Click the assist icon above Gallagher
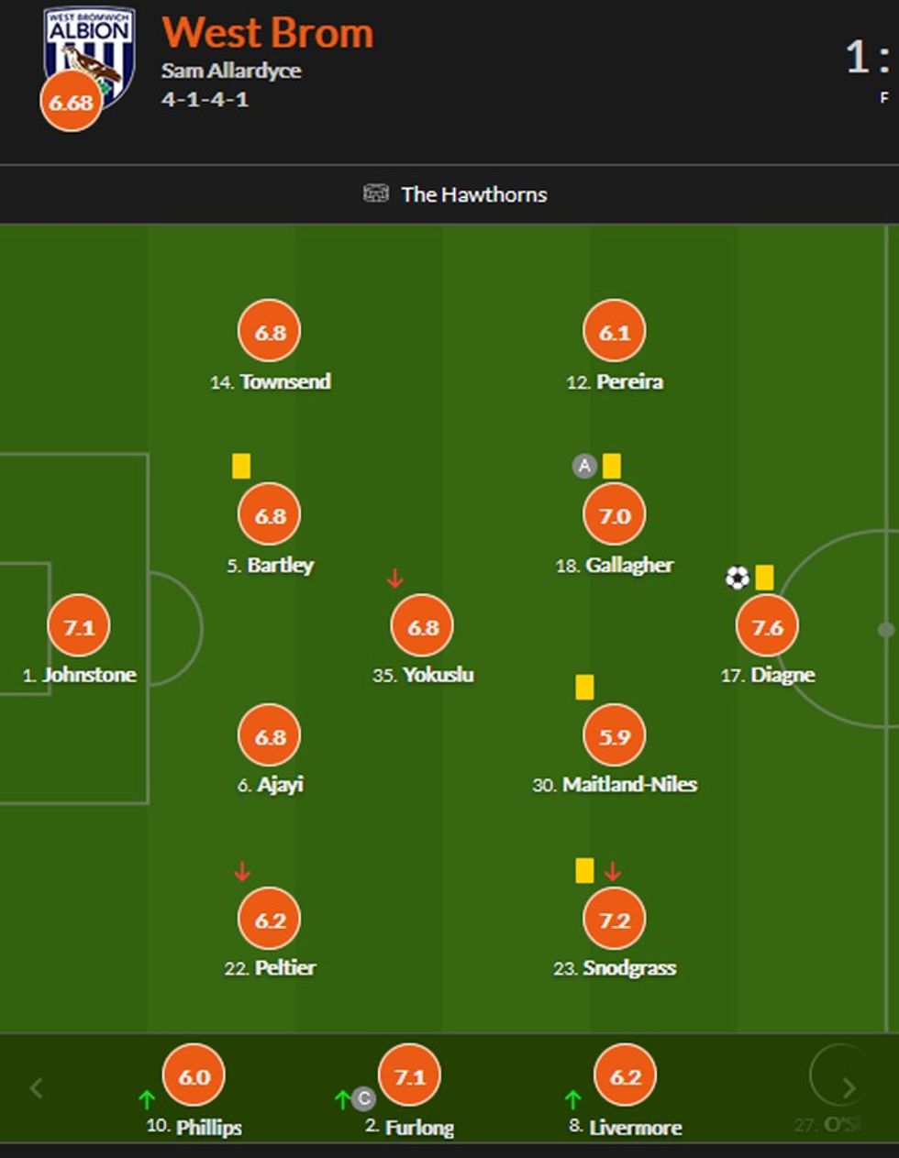This screenshot has width=899, height=1158. (x=584, y=466)
